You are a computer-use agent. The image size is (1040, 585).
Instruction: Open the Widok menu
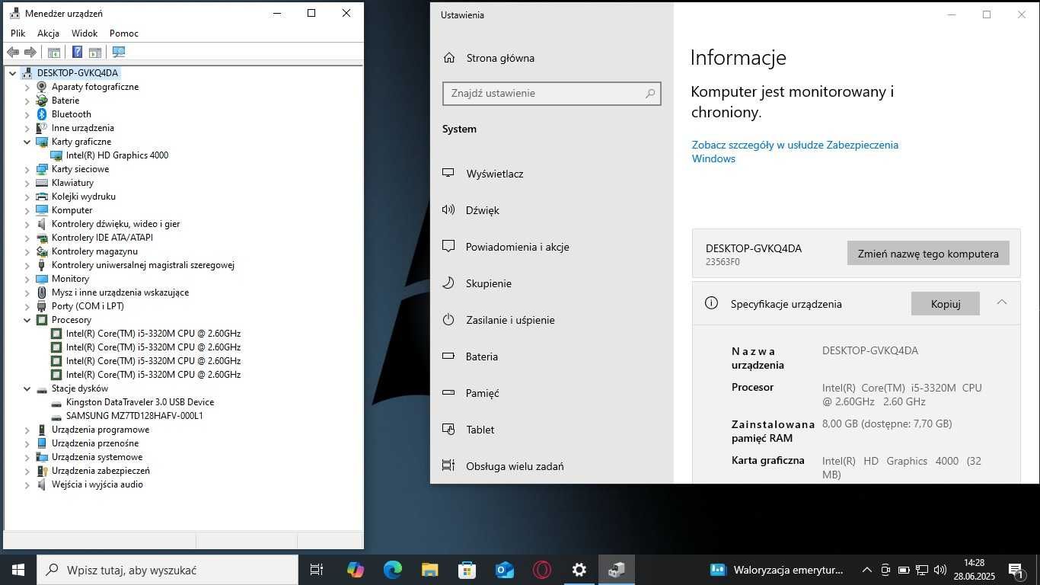coord(85,34)
